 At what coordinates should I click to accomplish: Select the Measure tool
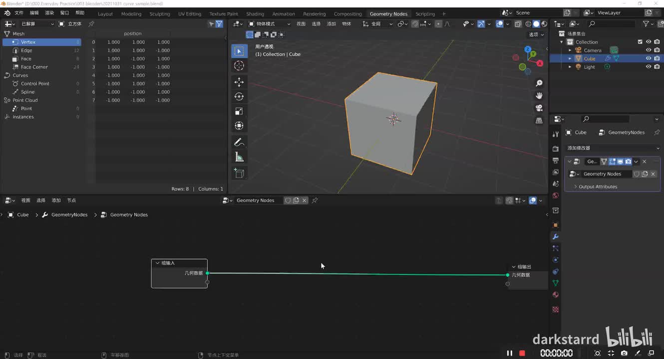[x=239, y=158]
